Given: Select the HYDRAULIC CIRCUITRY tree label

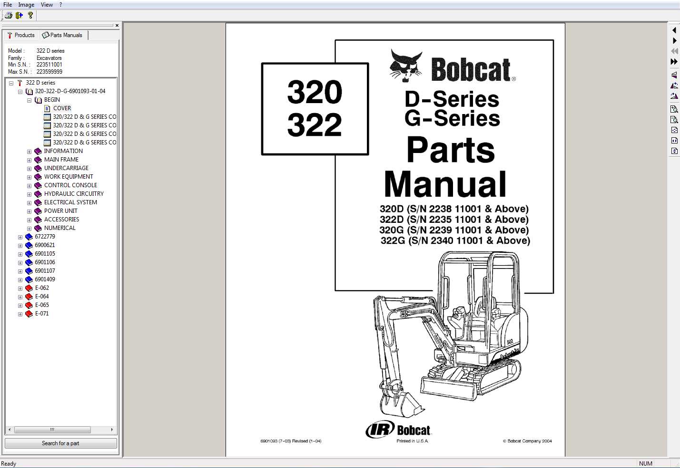Looking at the screenshot, I should 74,194.
